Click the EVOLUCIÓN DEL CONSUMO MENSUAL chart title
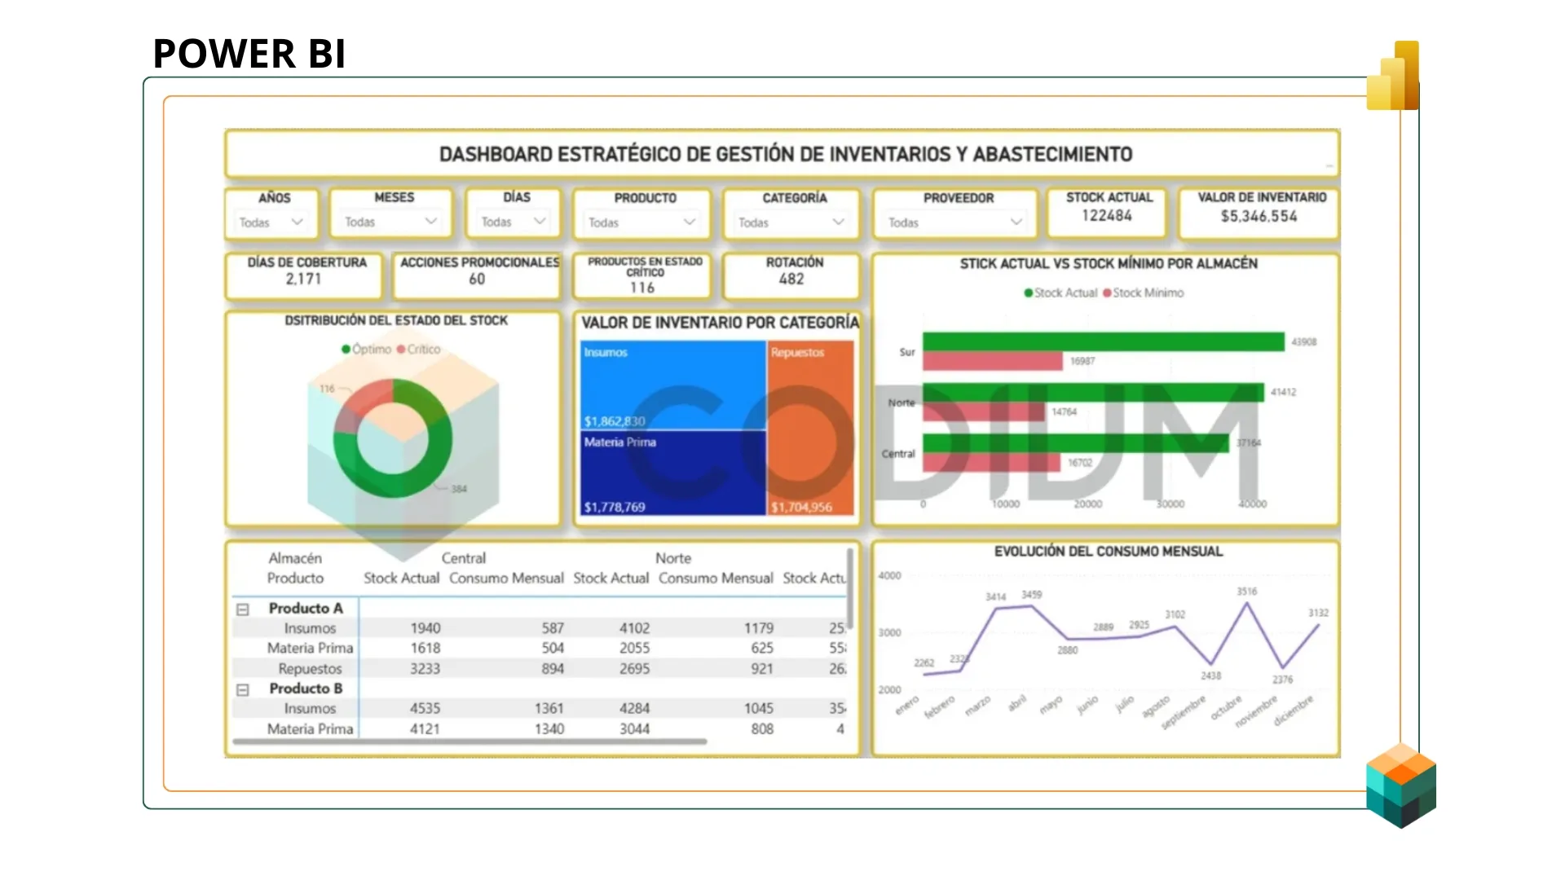This screenshot has height=880, width=1565. pos(1108,552)
